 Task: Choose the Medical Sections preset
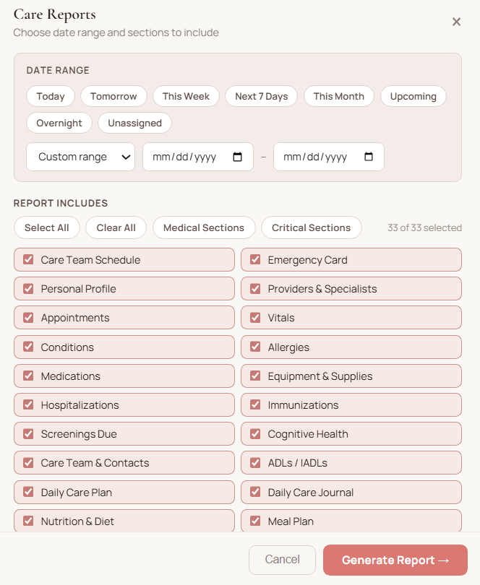(x=204, y=227)
